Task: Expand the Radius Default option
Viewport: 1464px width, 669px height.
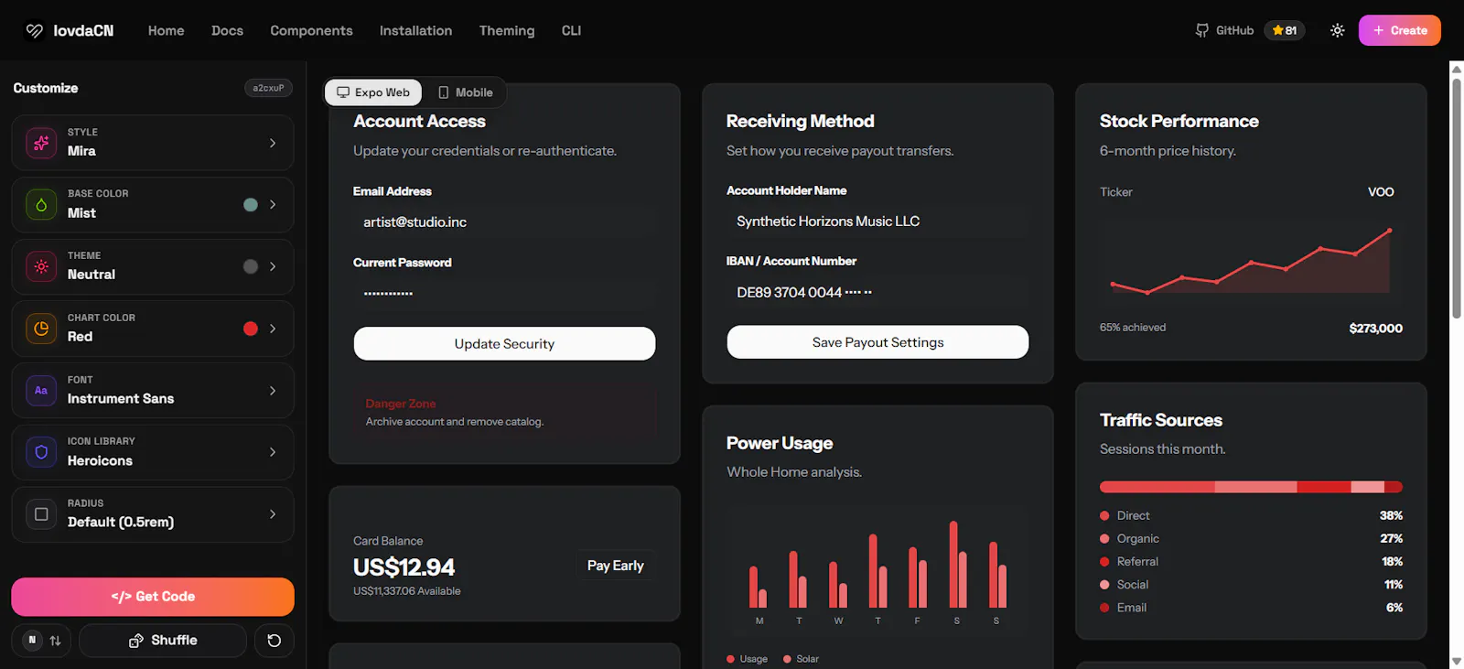Action: click(153, 514)
